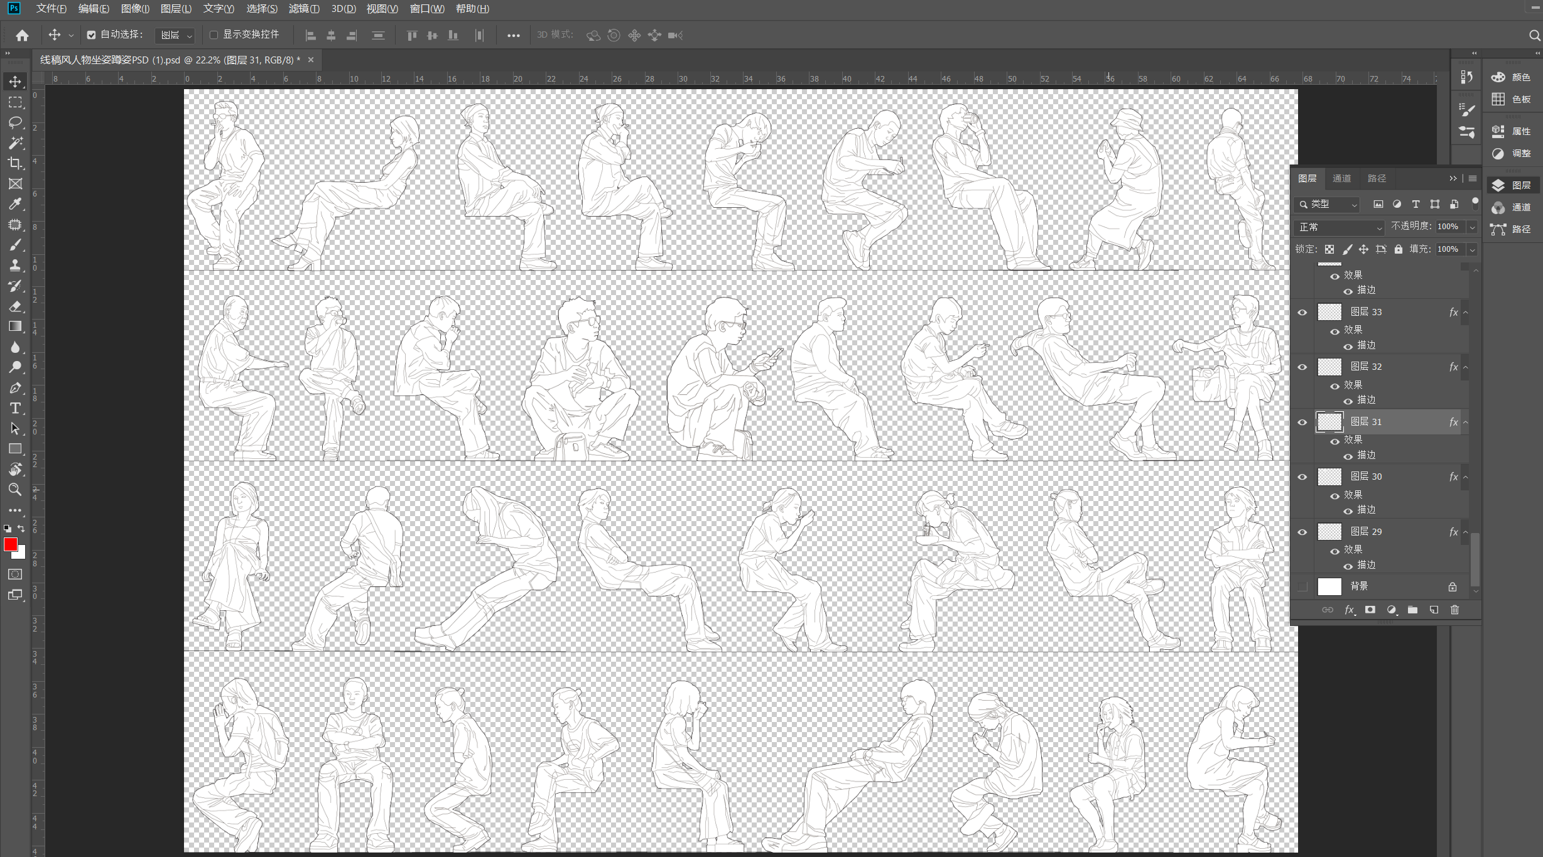1543x857 pixels.
Task: Create a new adjustment layer
Action: point(1392,610)
